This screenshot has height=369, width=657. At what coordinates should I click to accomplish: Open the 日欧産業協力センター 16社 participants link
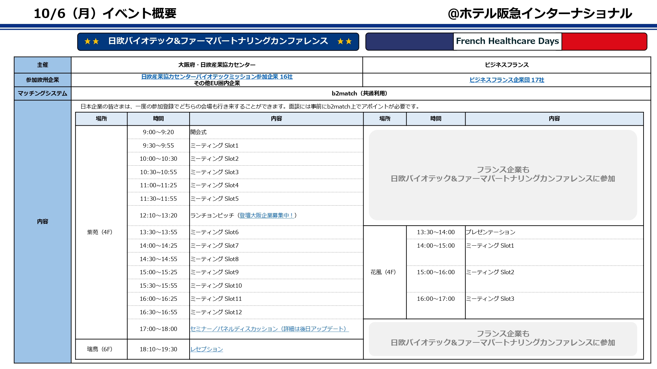point(216,76)
